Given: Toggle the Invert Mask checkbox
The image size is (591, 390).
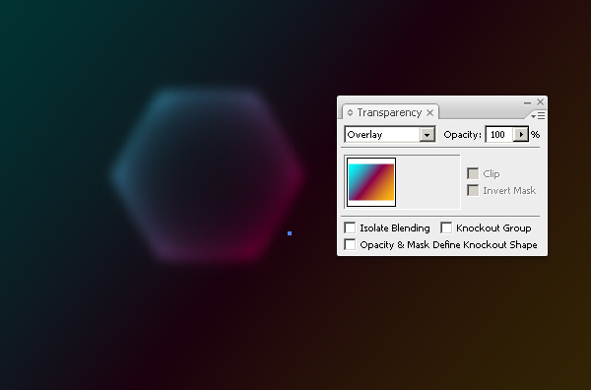Looking at the screenshot, I should (x=473, y=190).
